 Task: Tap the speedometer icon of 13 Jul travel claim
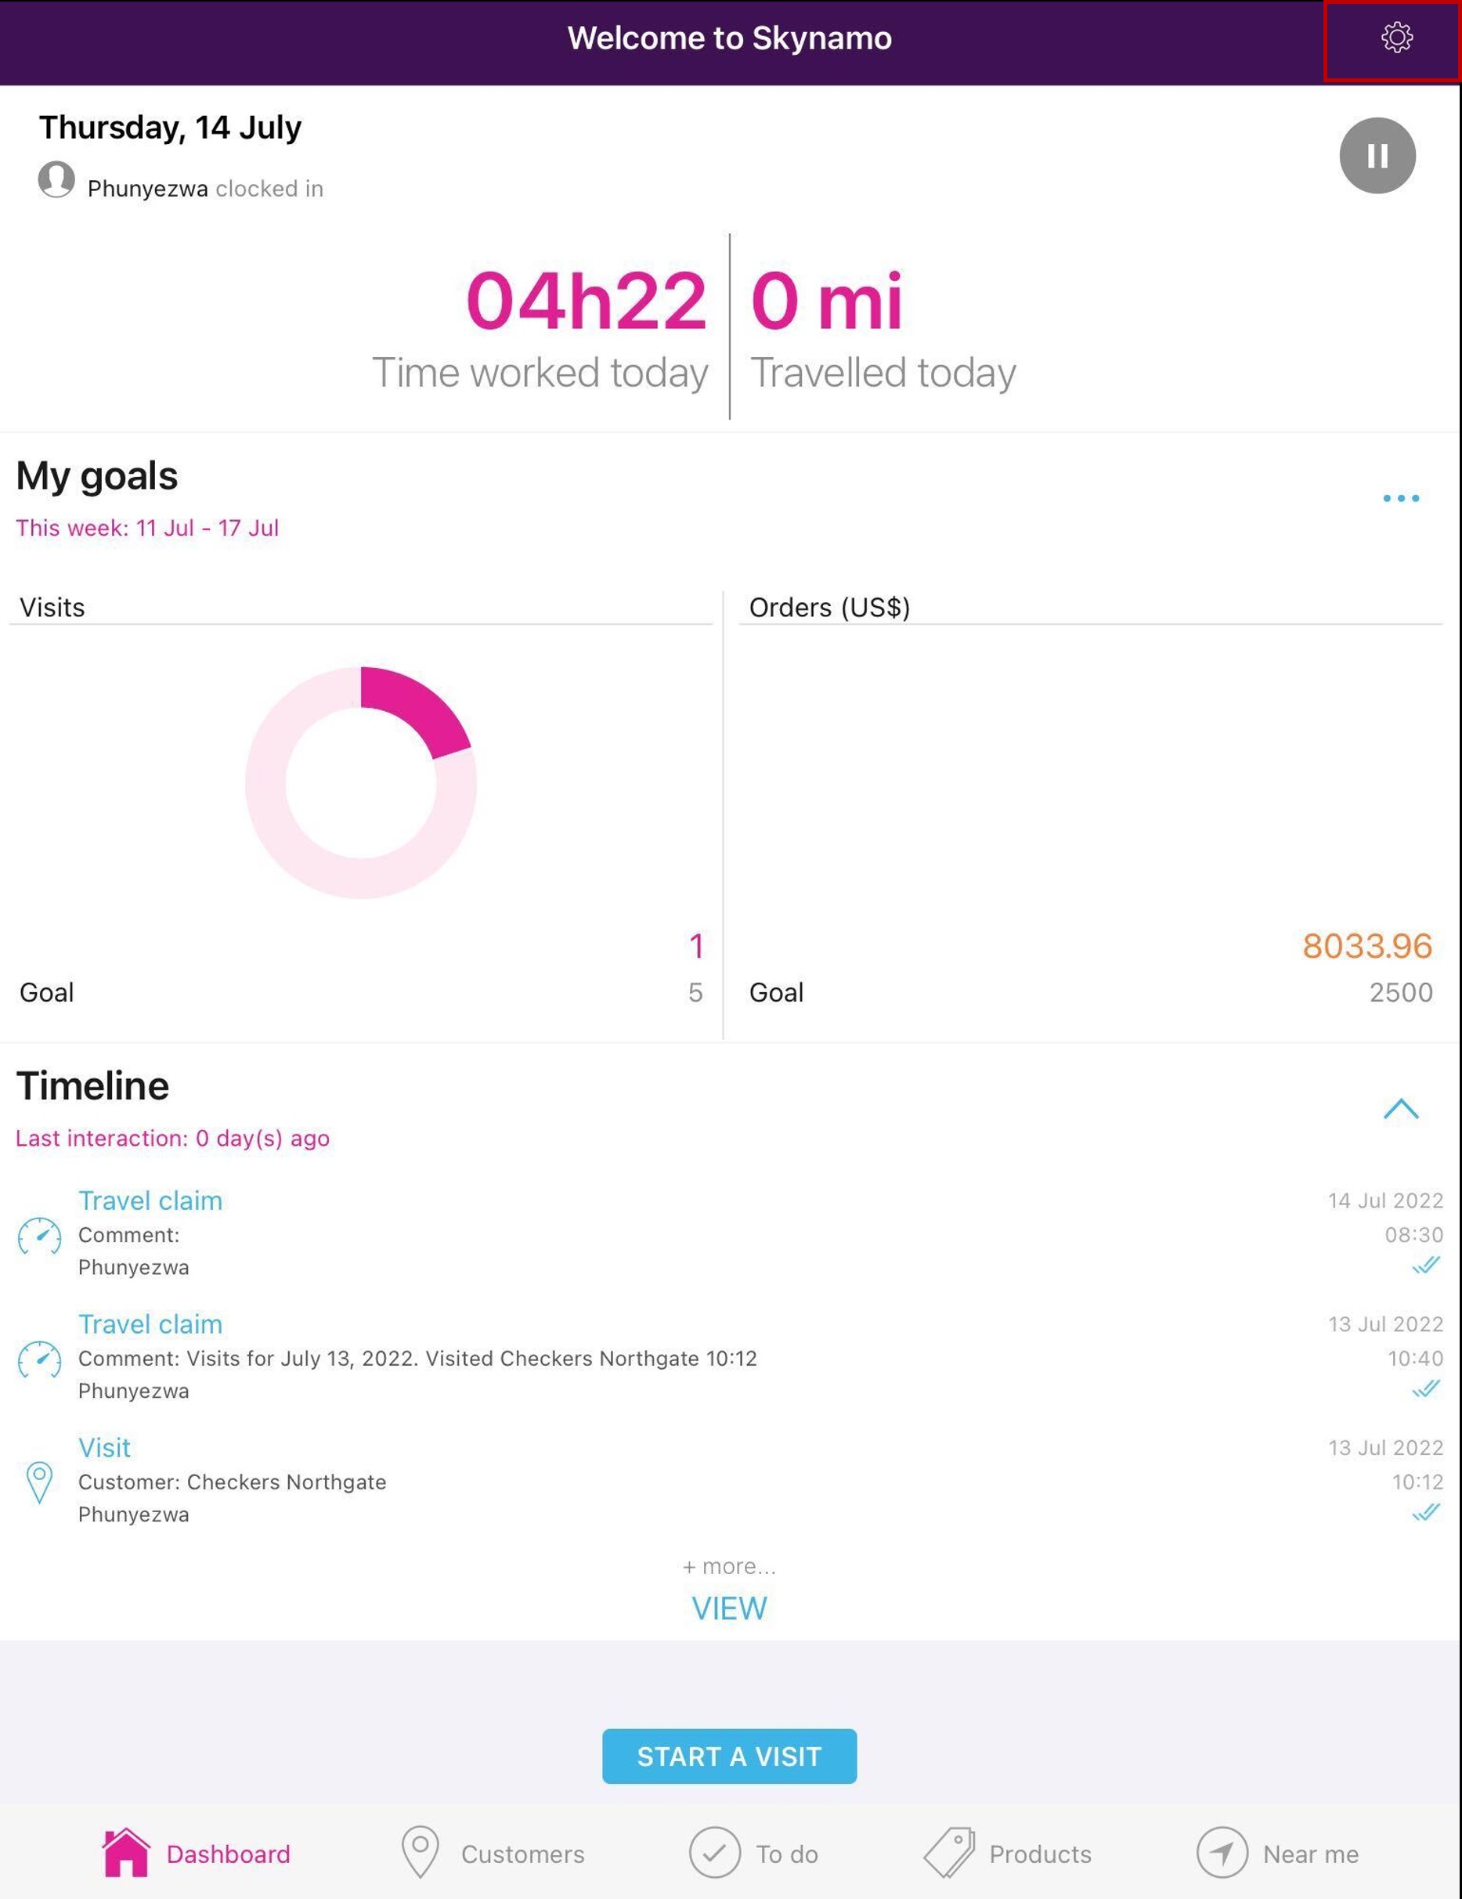pos(39,1359)
